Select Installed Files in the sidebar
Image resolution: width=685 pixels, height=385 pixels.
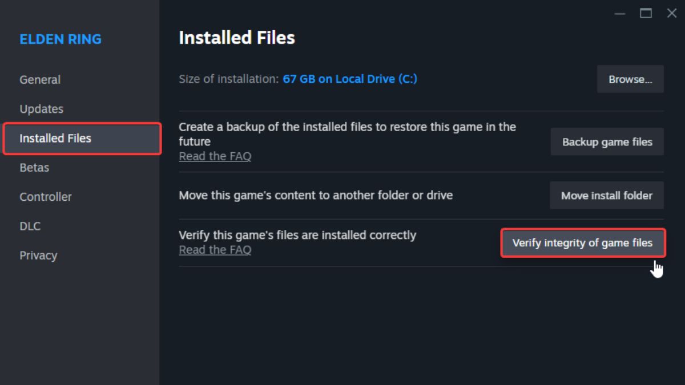(55, 138)
